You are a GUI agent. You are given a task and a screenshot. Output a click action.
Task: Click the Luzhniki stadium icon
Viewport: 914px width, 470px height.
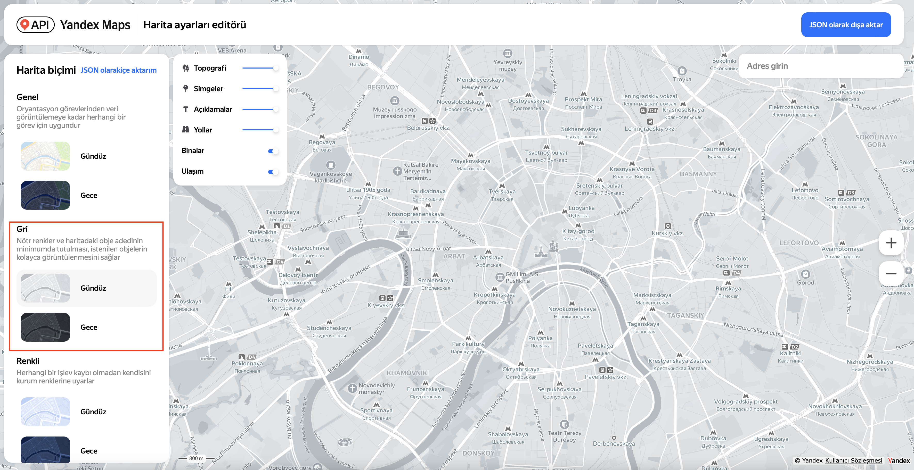pyautogui.click(x=345, y=442)
